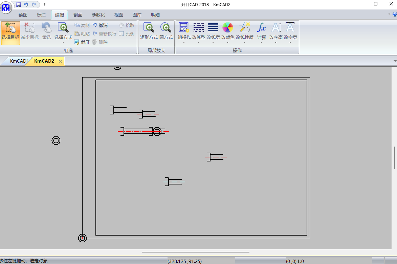Open the 计算 fx calculate tool
This screenshot has width=397, height=264.
[262, 31]
